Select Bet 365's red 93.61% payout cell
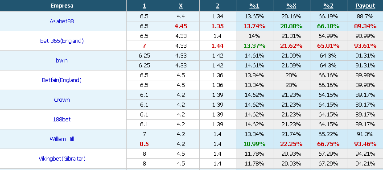Viewport: 383px width, 170px height. pos(365,46)
